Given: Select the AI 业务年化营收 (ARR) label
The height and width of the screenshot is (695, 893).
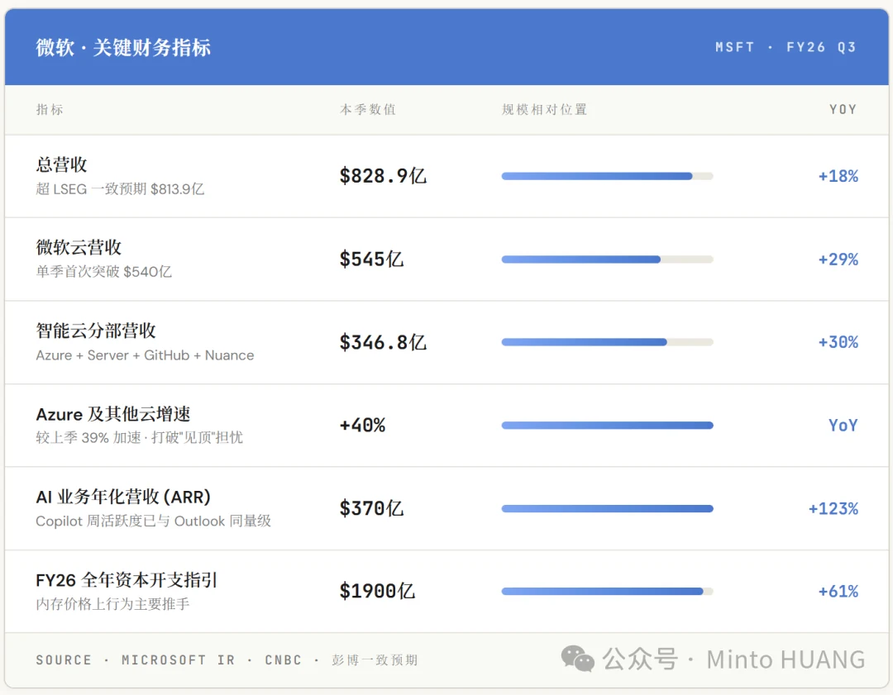Looking at the screenshot, I should pyautogui.click(x=123, y=497).
